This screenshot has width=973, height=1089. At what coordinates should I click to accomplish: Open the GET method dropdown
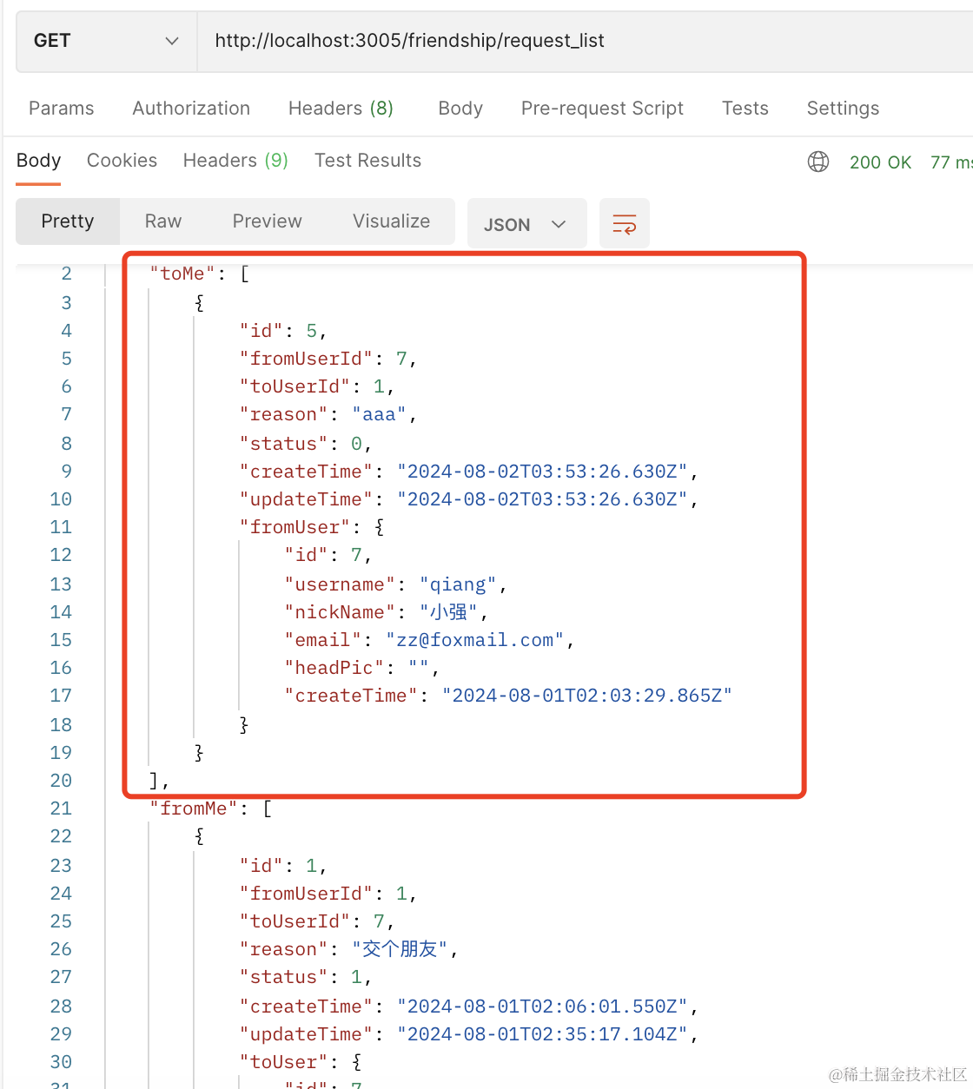(106, 41)
